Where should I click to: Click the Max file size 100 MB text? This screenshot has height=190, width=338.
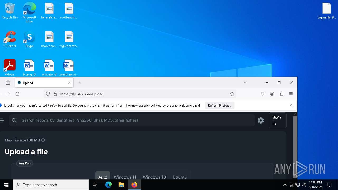tap(22, 140)
